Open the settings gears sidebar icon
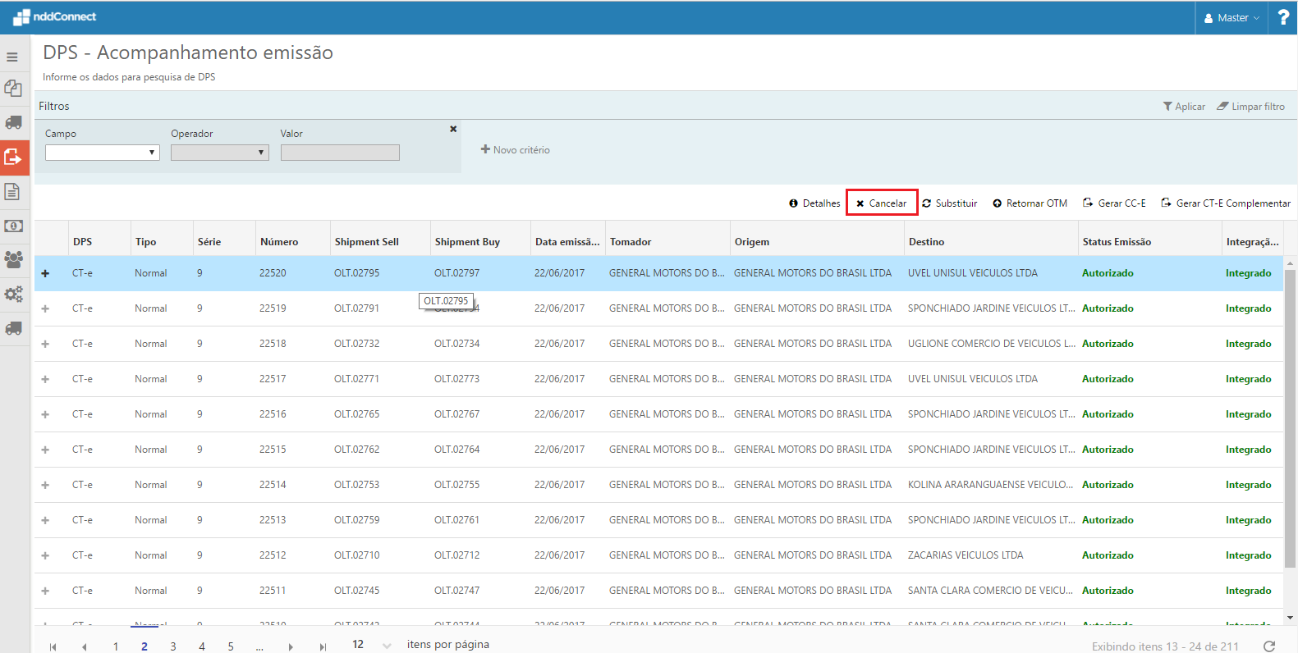1298x653 pixels. (13, 294)
